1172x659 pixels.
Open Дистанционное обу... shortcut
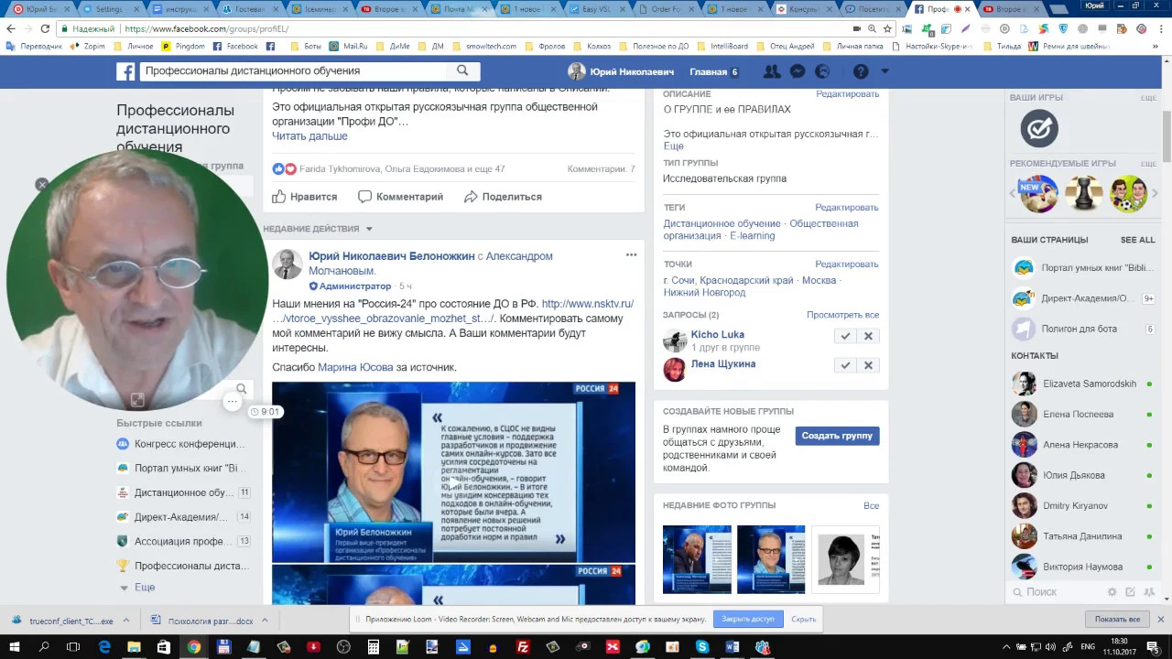[183, 492]
